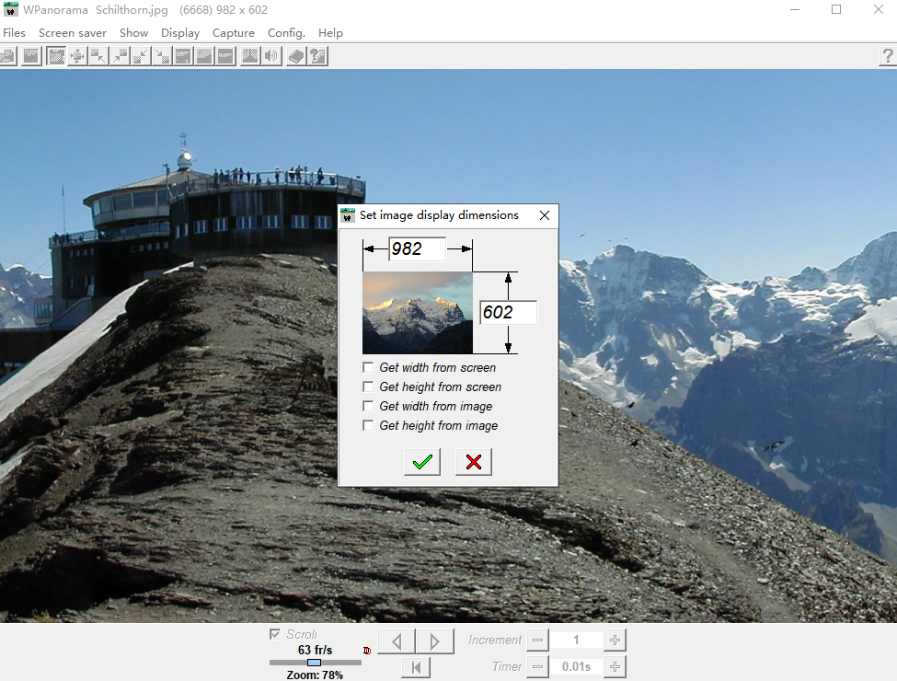The width and height of the screenshot is (897, 681).
Task: Click the width input field showing 982
Action: click(x=417, y=249)
